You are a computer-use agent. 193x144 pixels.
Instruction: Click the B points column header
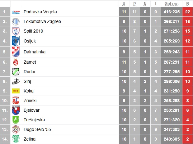(187, 4)
